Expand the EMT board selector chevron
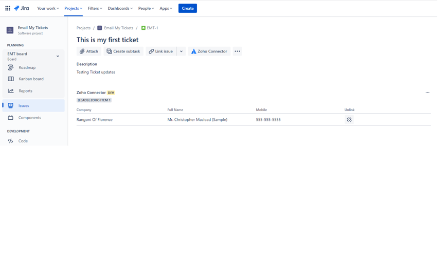The width and height of the screenshot is (448, 255). click(58, 56)
